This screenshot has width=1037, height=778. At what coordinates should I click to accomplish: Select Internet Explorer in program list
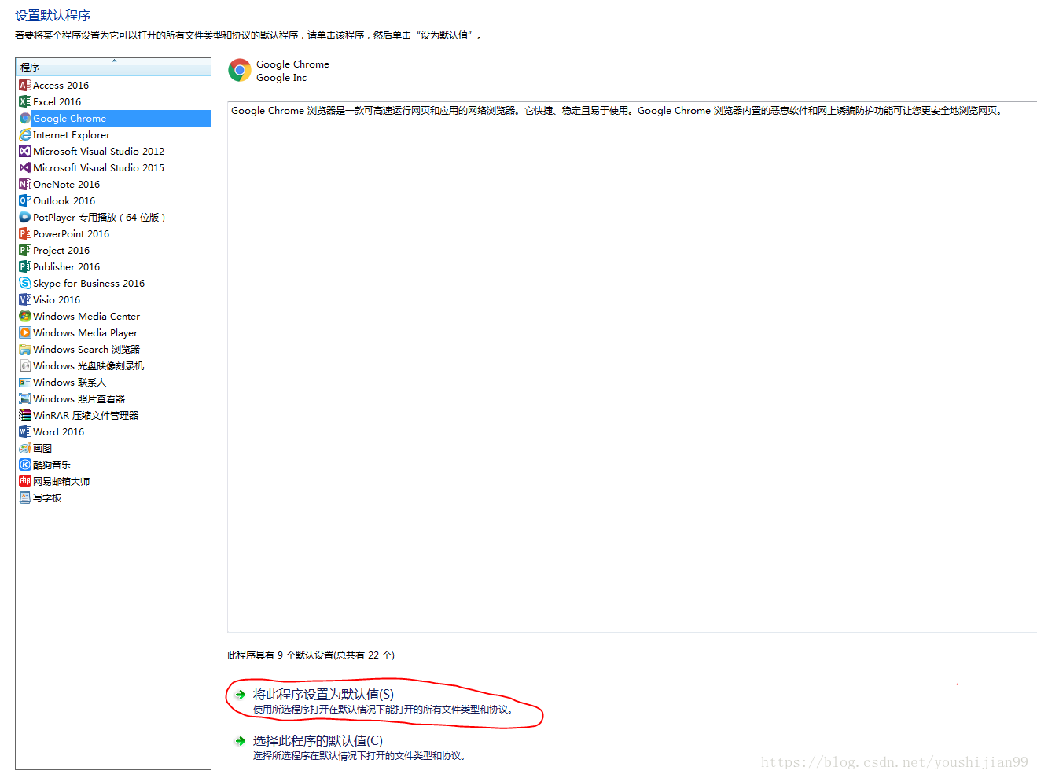click(x=72, y=134)
